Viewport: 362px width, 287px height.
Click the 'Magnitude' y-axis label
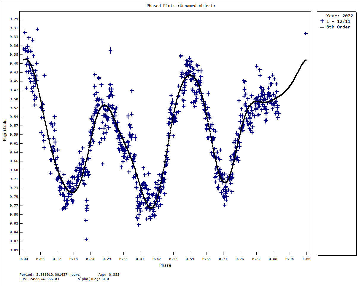pyautogui.click(x=5, y=130)
